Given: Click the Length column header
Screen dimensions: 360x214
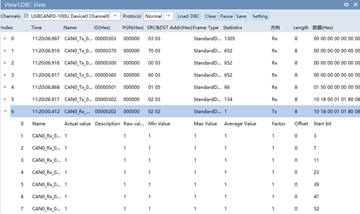Looking at the screenshot, I should pyautogui.click(x=301, y=28).
